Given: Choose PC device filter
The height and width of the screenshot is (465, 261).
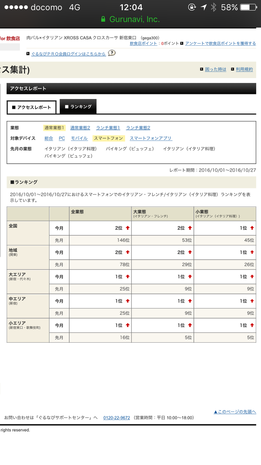Looking at the screenshot, I should click(x=62, y=138).
